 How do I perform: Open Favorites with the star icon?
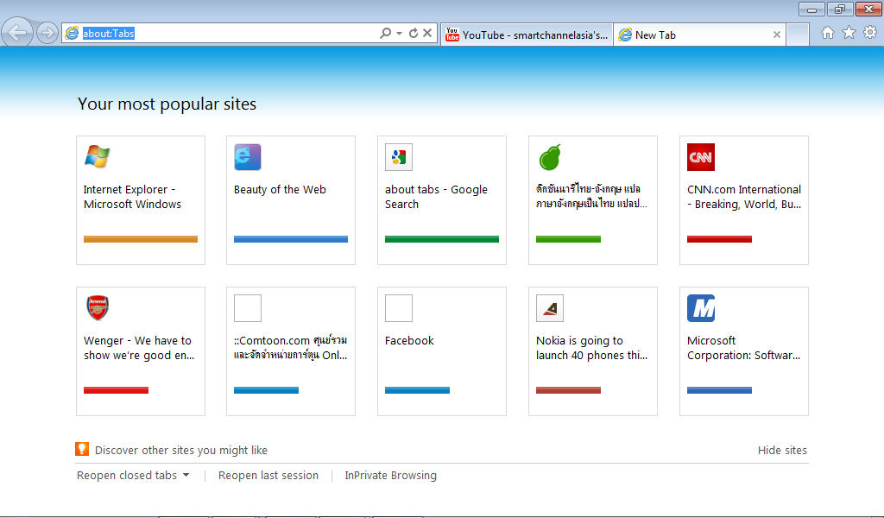click(849, 33)
